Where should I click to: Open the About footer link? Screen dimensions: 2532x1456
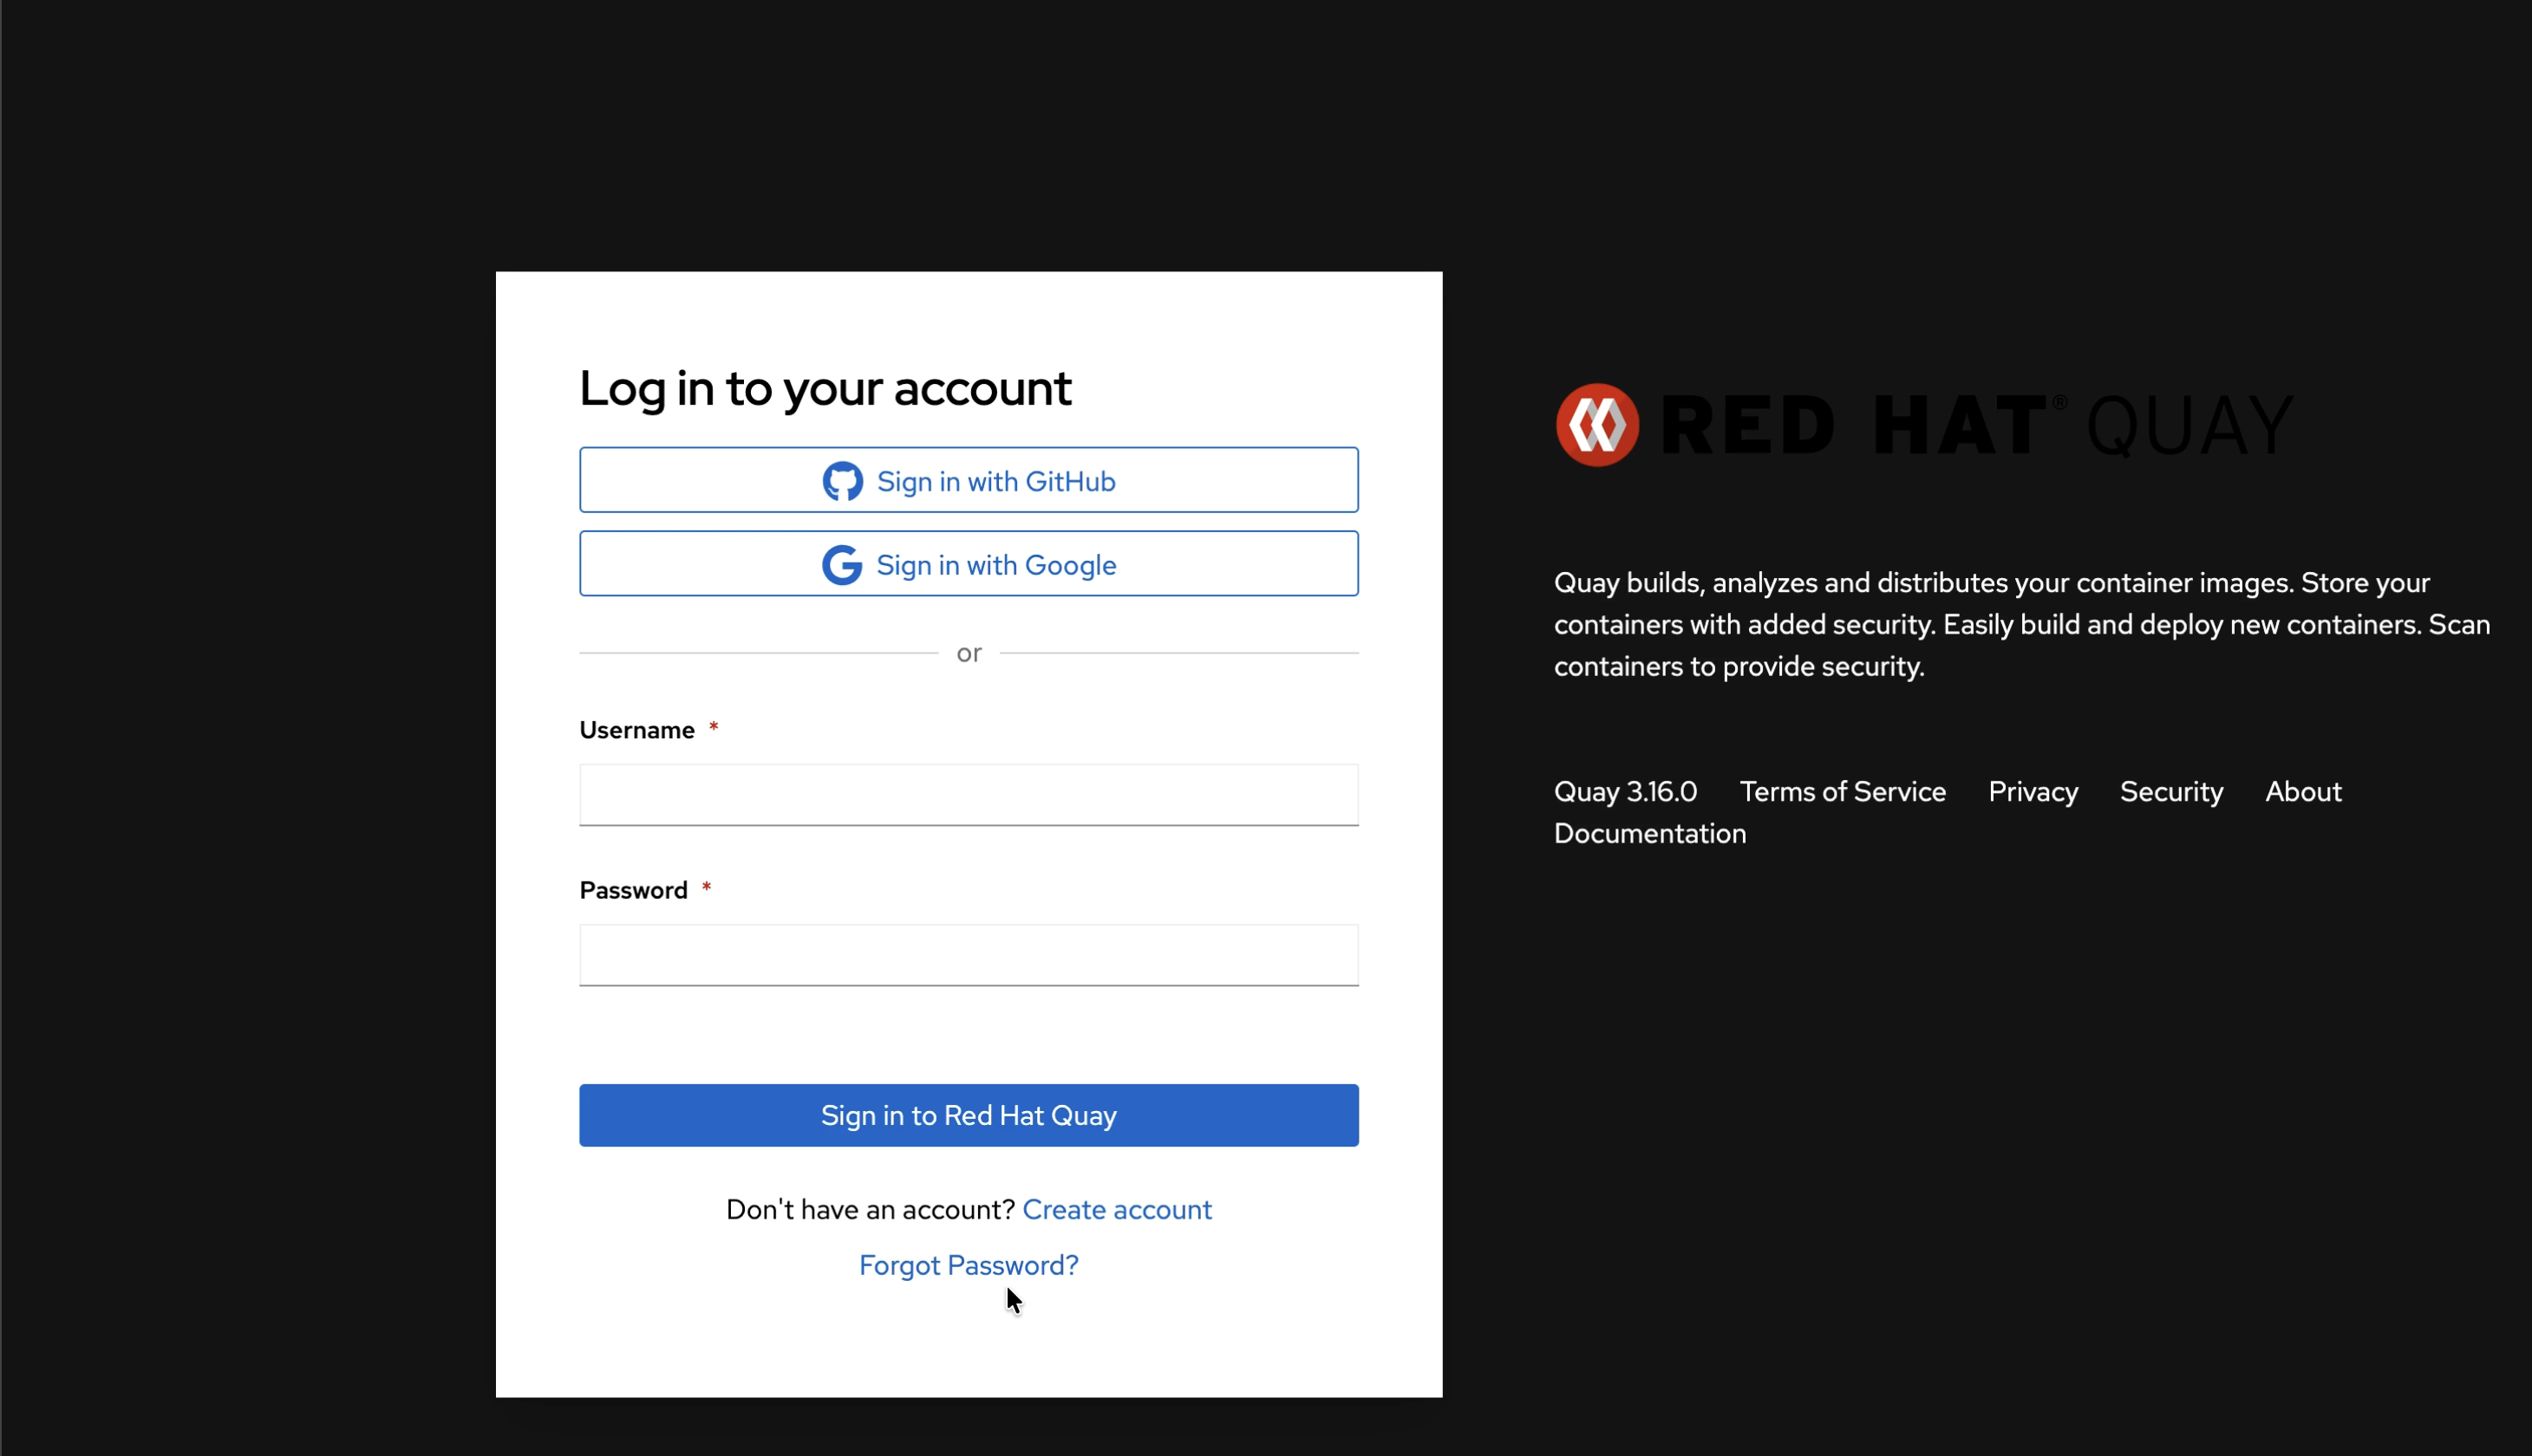point(2302,791)
